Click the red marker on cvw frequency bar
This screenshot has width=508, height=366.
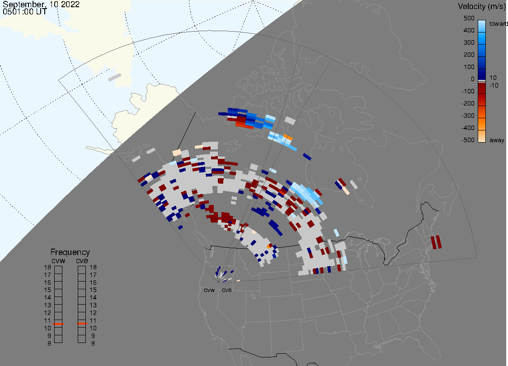tap(58, 324)
